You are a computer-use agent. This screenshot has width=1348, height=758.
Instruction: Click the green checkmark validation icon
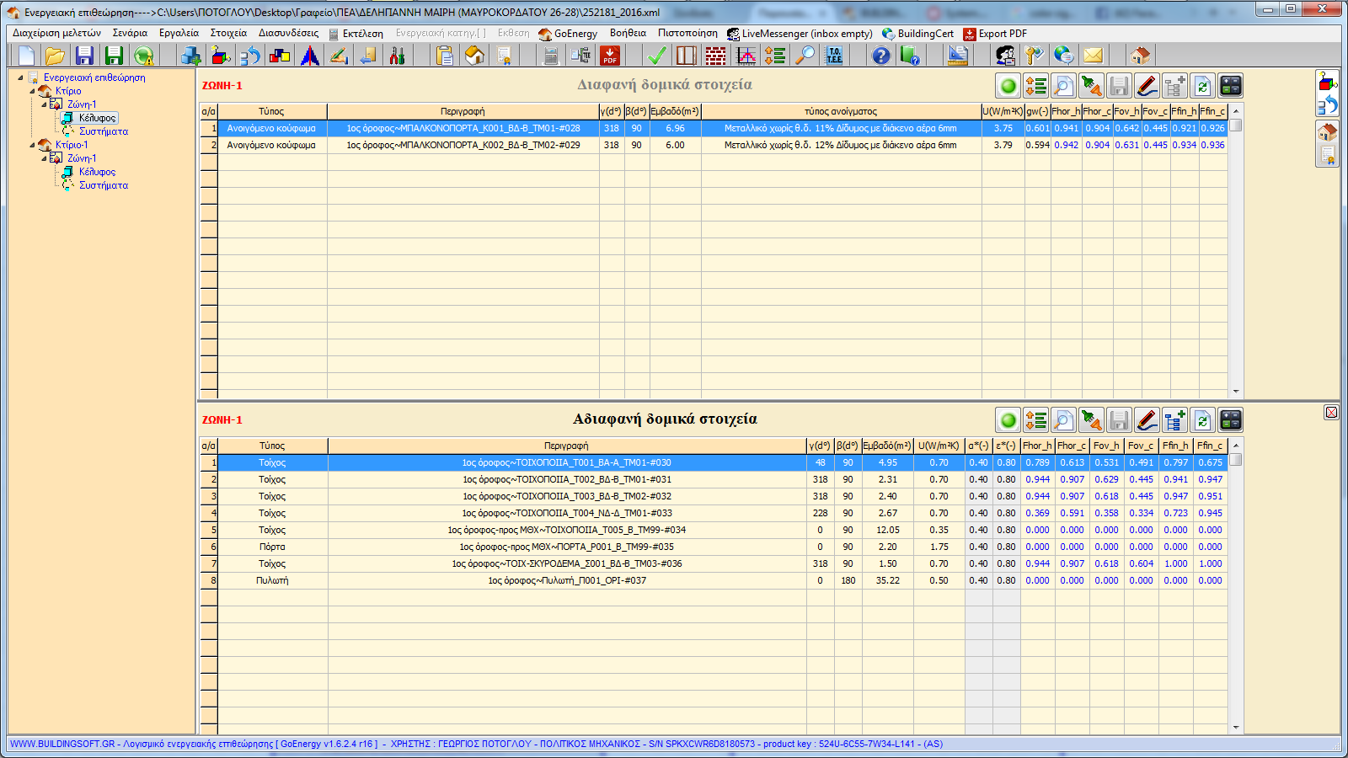(656, 56)
